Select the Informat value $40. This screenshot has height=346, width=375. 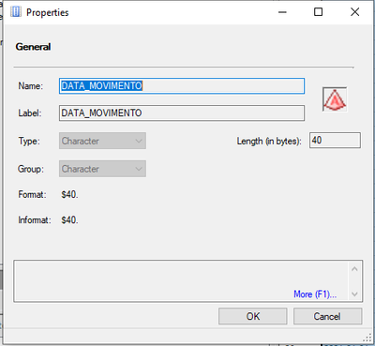[69, 220]
